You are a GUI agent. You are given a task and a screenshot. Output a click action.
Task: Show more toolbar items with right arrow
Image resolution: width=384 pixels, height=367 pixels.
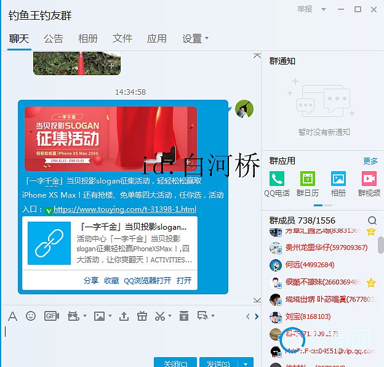[x=257, y=317]
